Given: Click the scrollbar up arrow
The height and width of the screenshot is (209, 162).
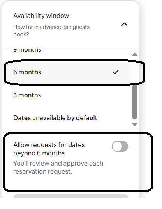Looking at the screenshot, I should (x=135, y=54).
